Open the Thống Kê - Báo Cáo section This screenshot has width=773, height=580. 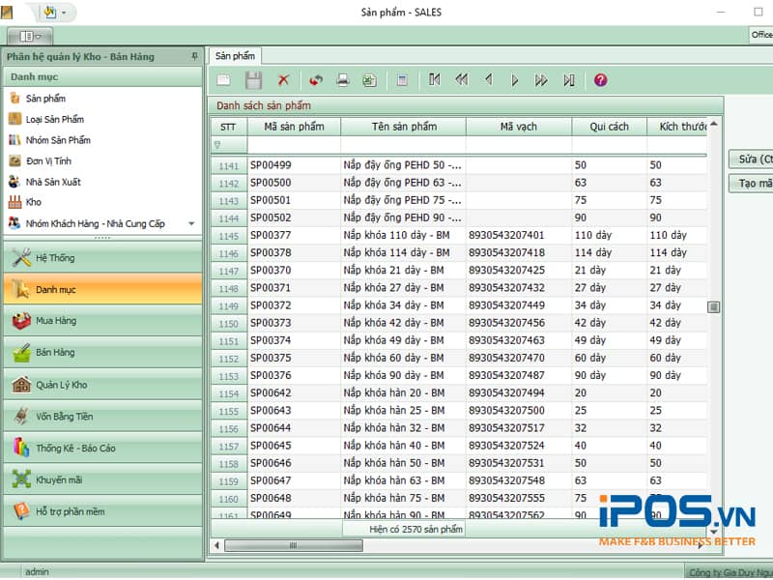tap(75, 449)
